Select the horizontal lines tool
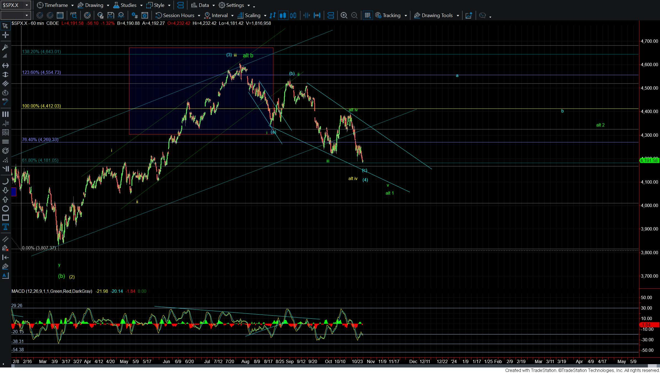Screen dimensions: 660x373 [x=5, y=141]
